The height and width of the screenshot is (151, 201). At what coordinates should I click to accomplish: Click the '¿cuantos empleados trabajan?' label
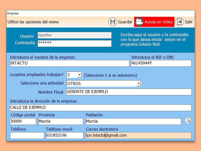click(36, 74)
